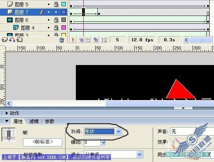Switch to the 参数 parameters tab

pyautogui.click(x=49, y=121)
